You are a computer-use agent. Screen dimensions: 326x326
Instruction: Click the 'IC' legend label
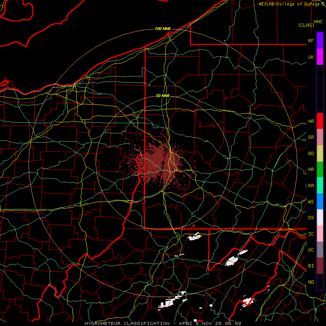pos(311,234)
